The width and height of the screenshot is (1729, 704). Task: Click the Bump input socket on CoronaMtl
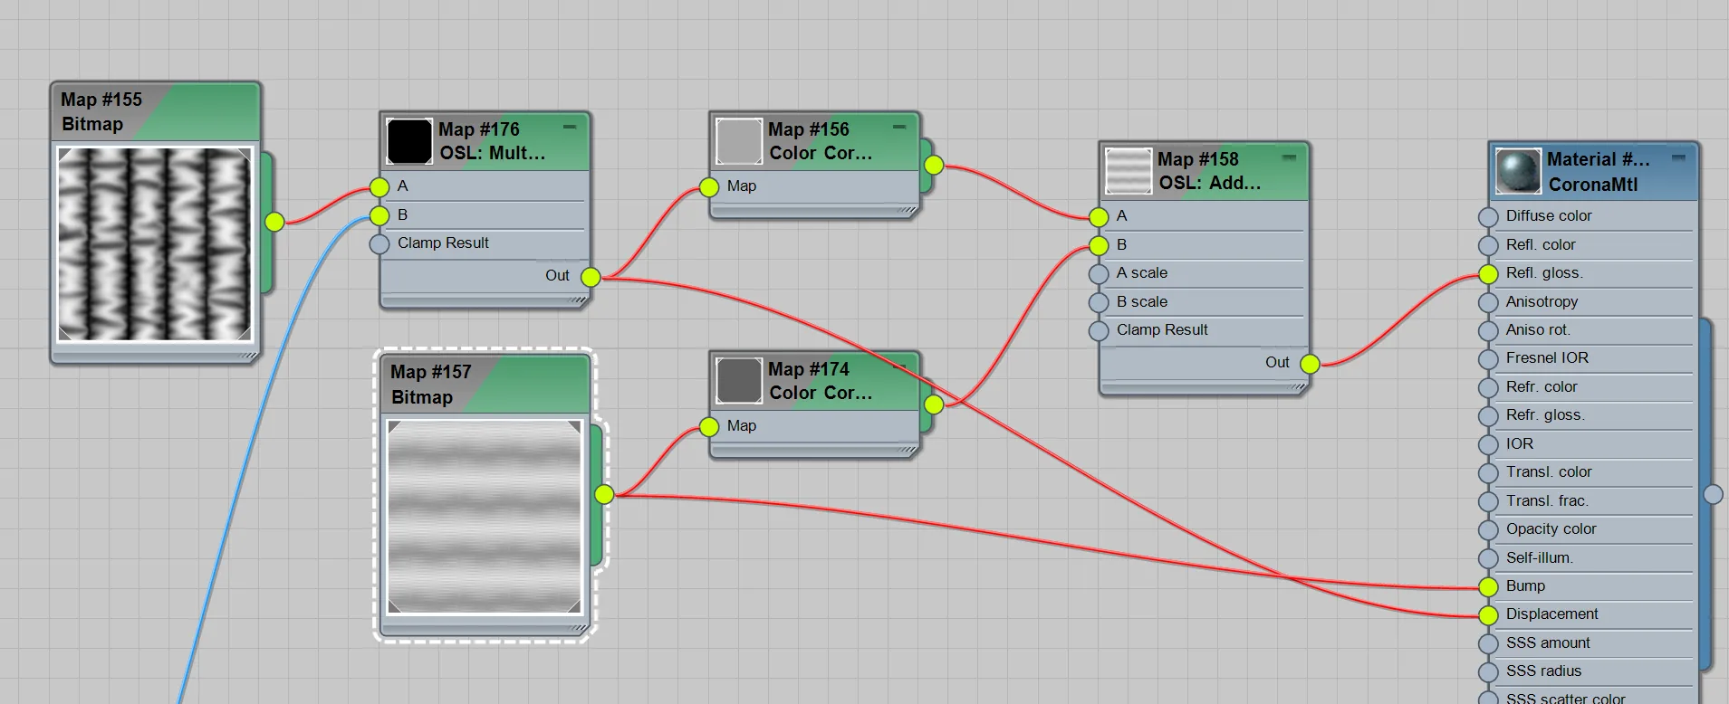[1488, 586]
